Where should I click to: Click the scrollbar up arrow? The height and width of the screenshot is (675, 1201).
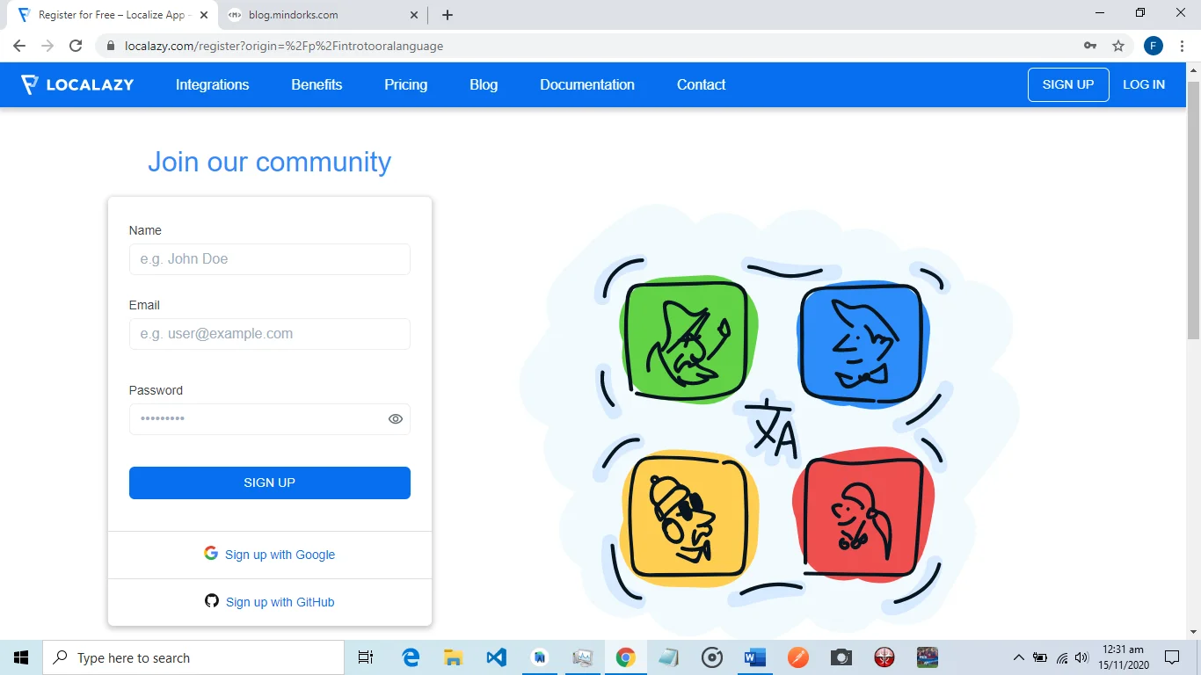coord(1193,70)
